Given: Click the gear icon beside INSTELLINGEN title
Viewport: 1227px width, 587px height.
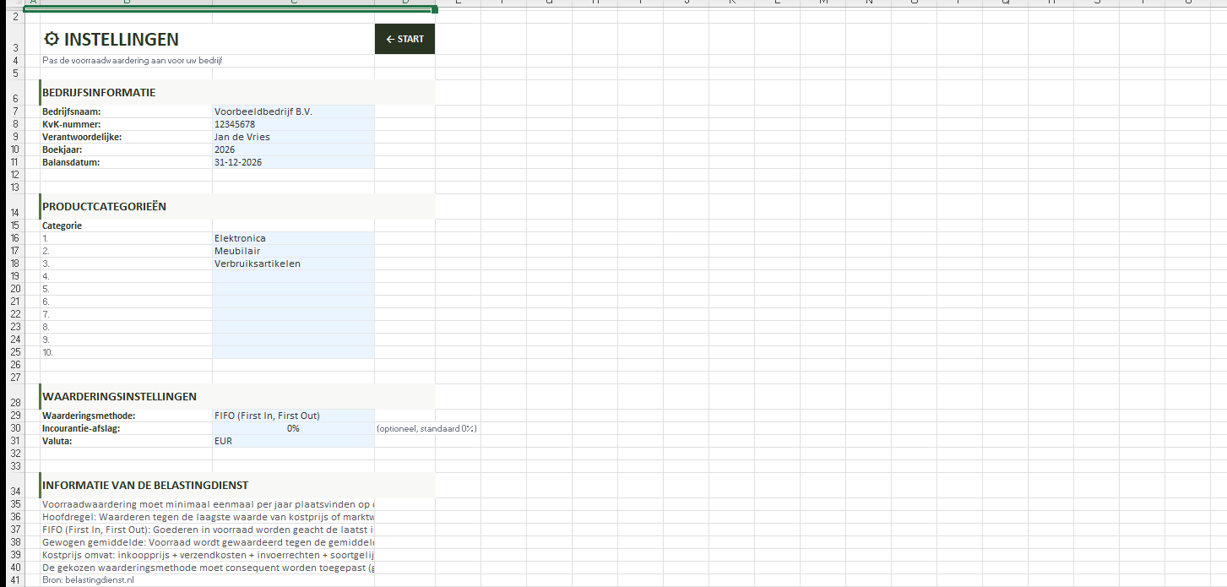Looking at the screenshot, I should click(x=52, y=39).
